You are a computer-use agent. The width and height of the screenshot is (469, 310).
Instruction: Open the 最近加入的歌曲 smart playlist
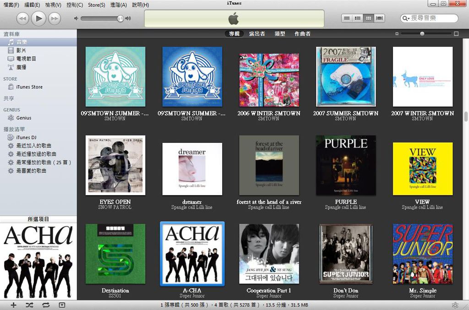coord(38,146)
